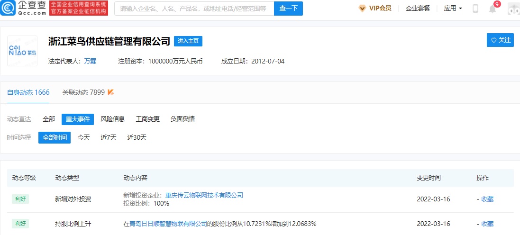Click the 成立日期 2012-07-04 text
The height and width of the screenshot is (235, 520).
(x=253, y=61)
